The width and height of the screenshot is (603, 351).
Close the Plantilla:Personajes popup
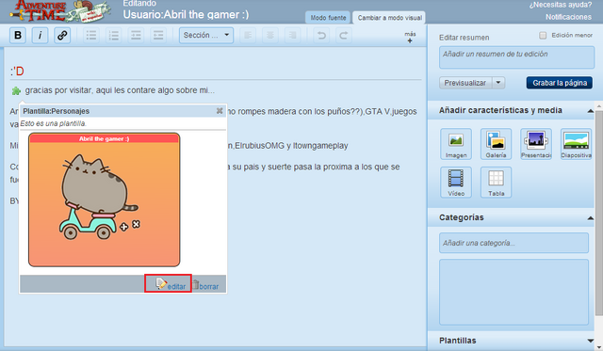[220, 111]
